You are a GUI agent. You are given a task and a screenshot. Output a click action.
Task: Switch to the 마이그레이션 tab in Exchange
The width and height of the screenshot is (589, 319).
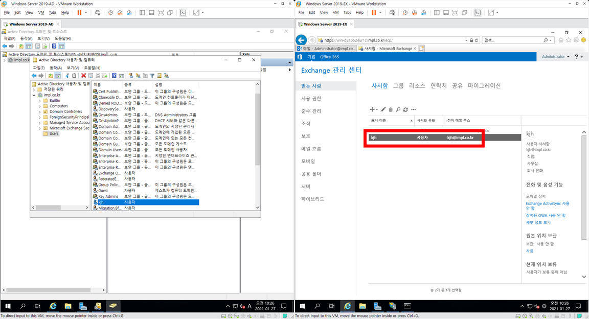(484, 86)
